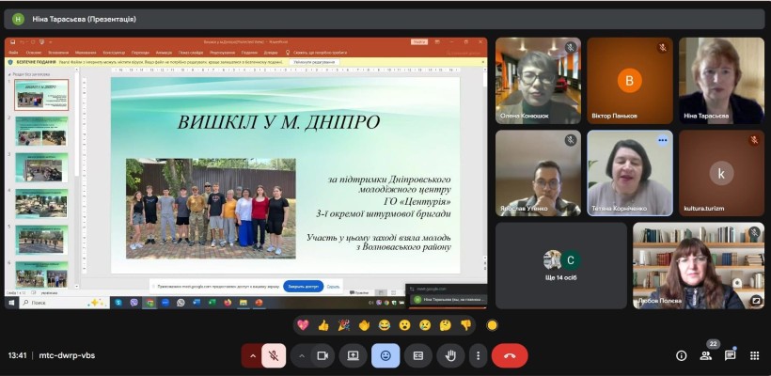Click Ще 14 осіб participants tile

pyautogui.click(x=561, y=265)
